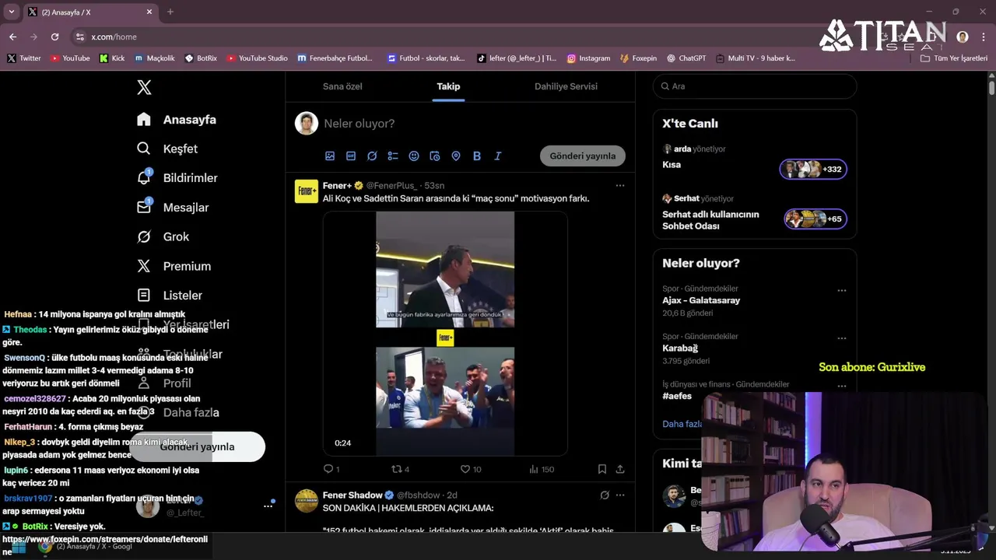Bookmark the Fener+ post
This screenshot has width=996, height=560.
click(602, 469)
